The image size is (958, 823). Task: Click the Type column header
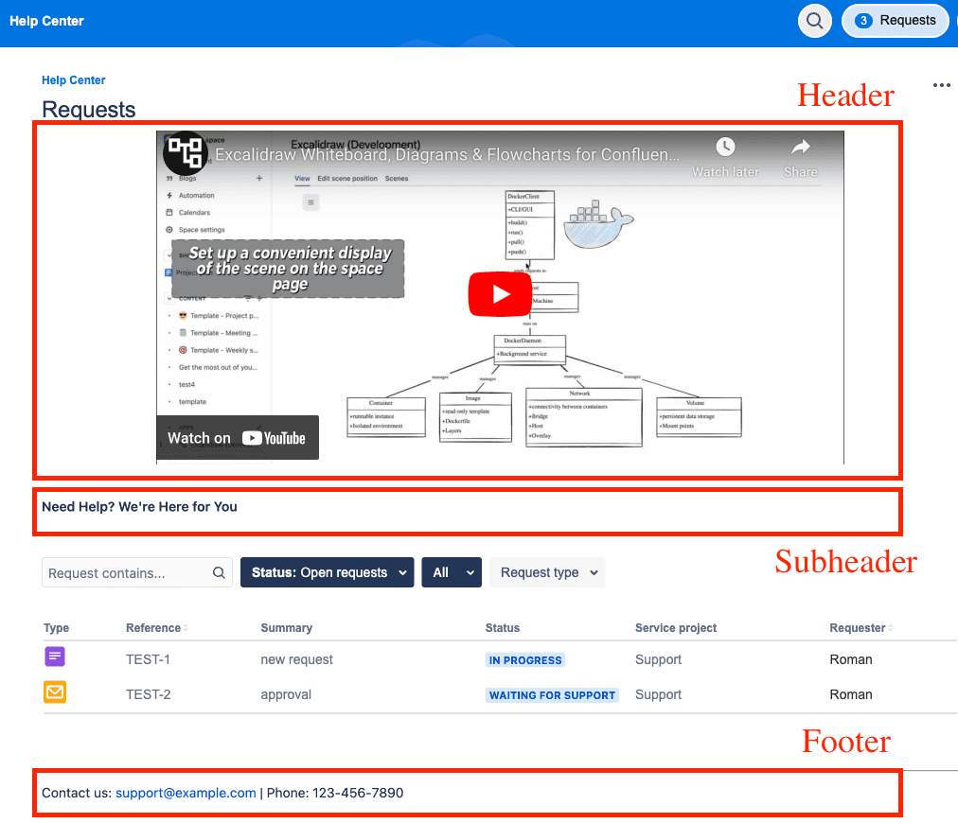click(56, 627)
